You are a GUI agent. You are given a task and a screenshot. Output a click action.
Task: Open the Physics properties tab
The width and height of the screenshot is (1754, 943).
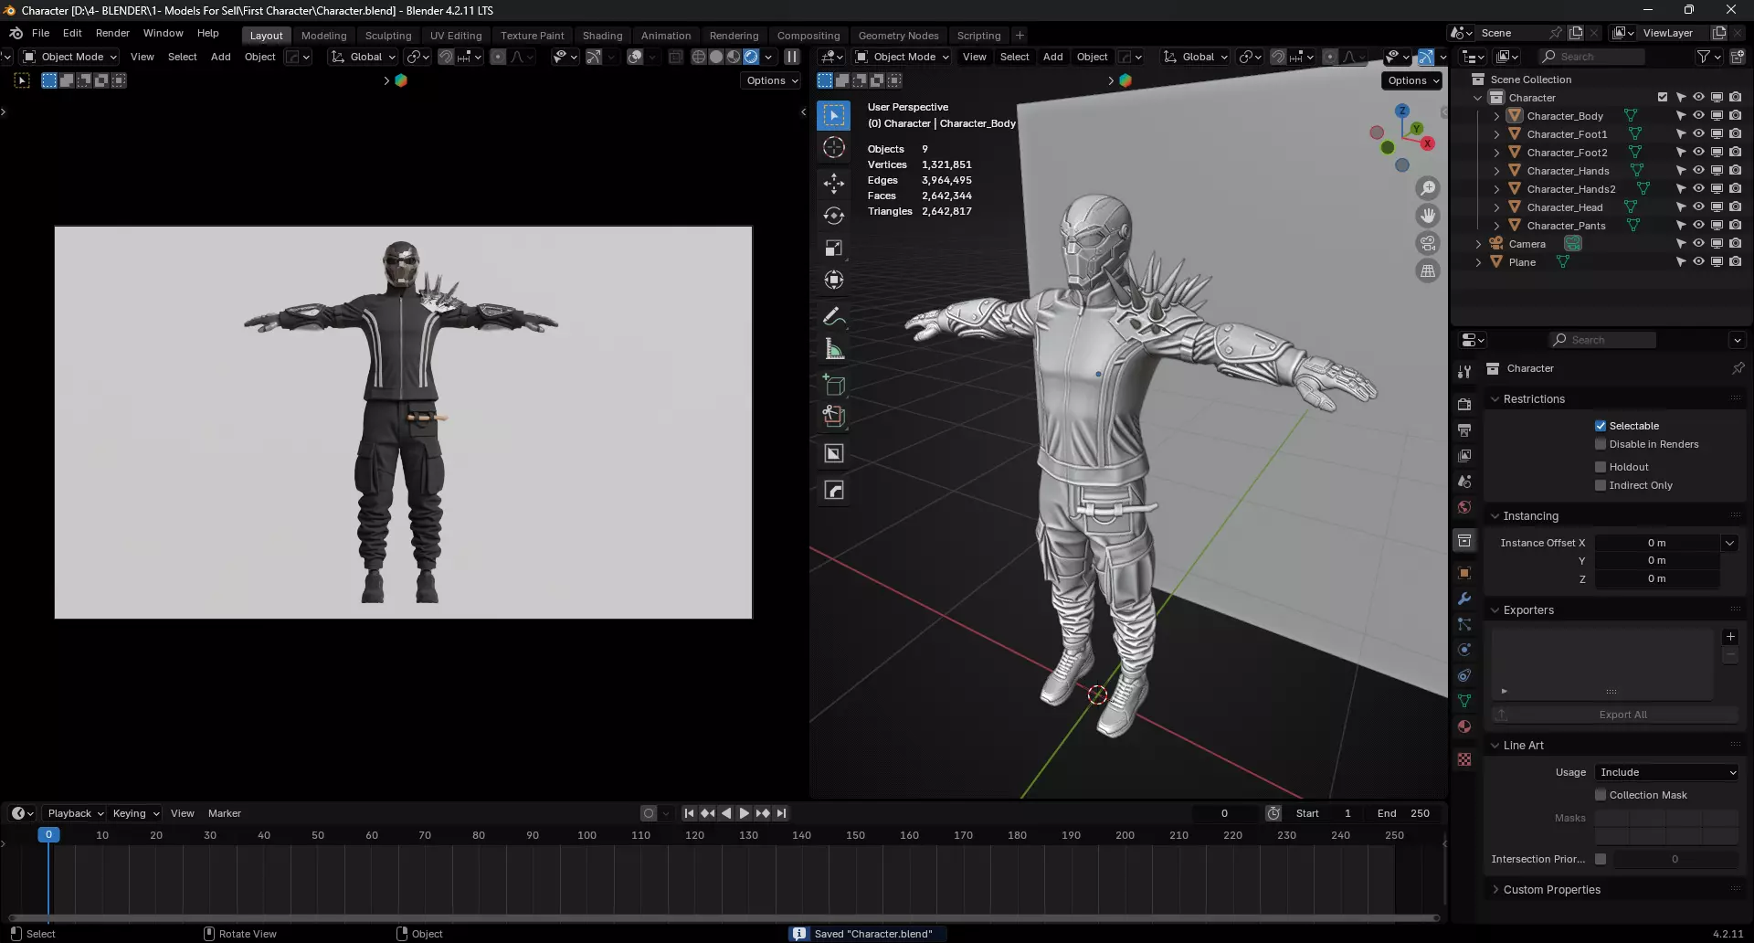(1464, 650)
